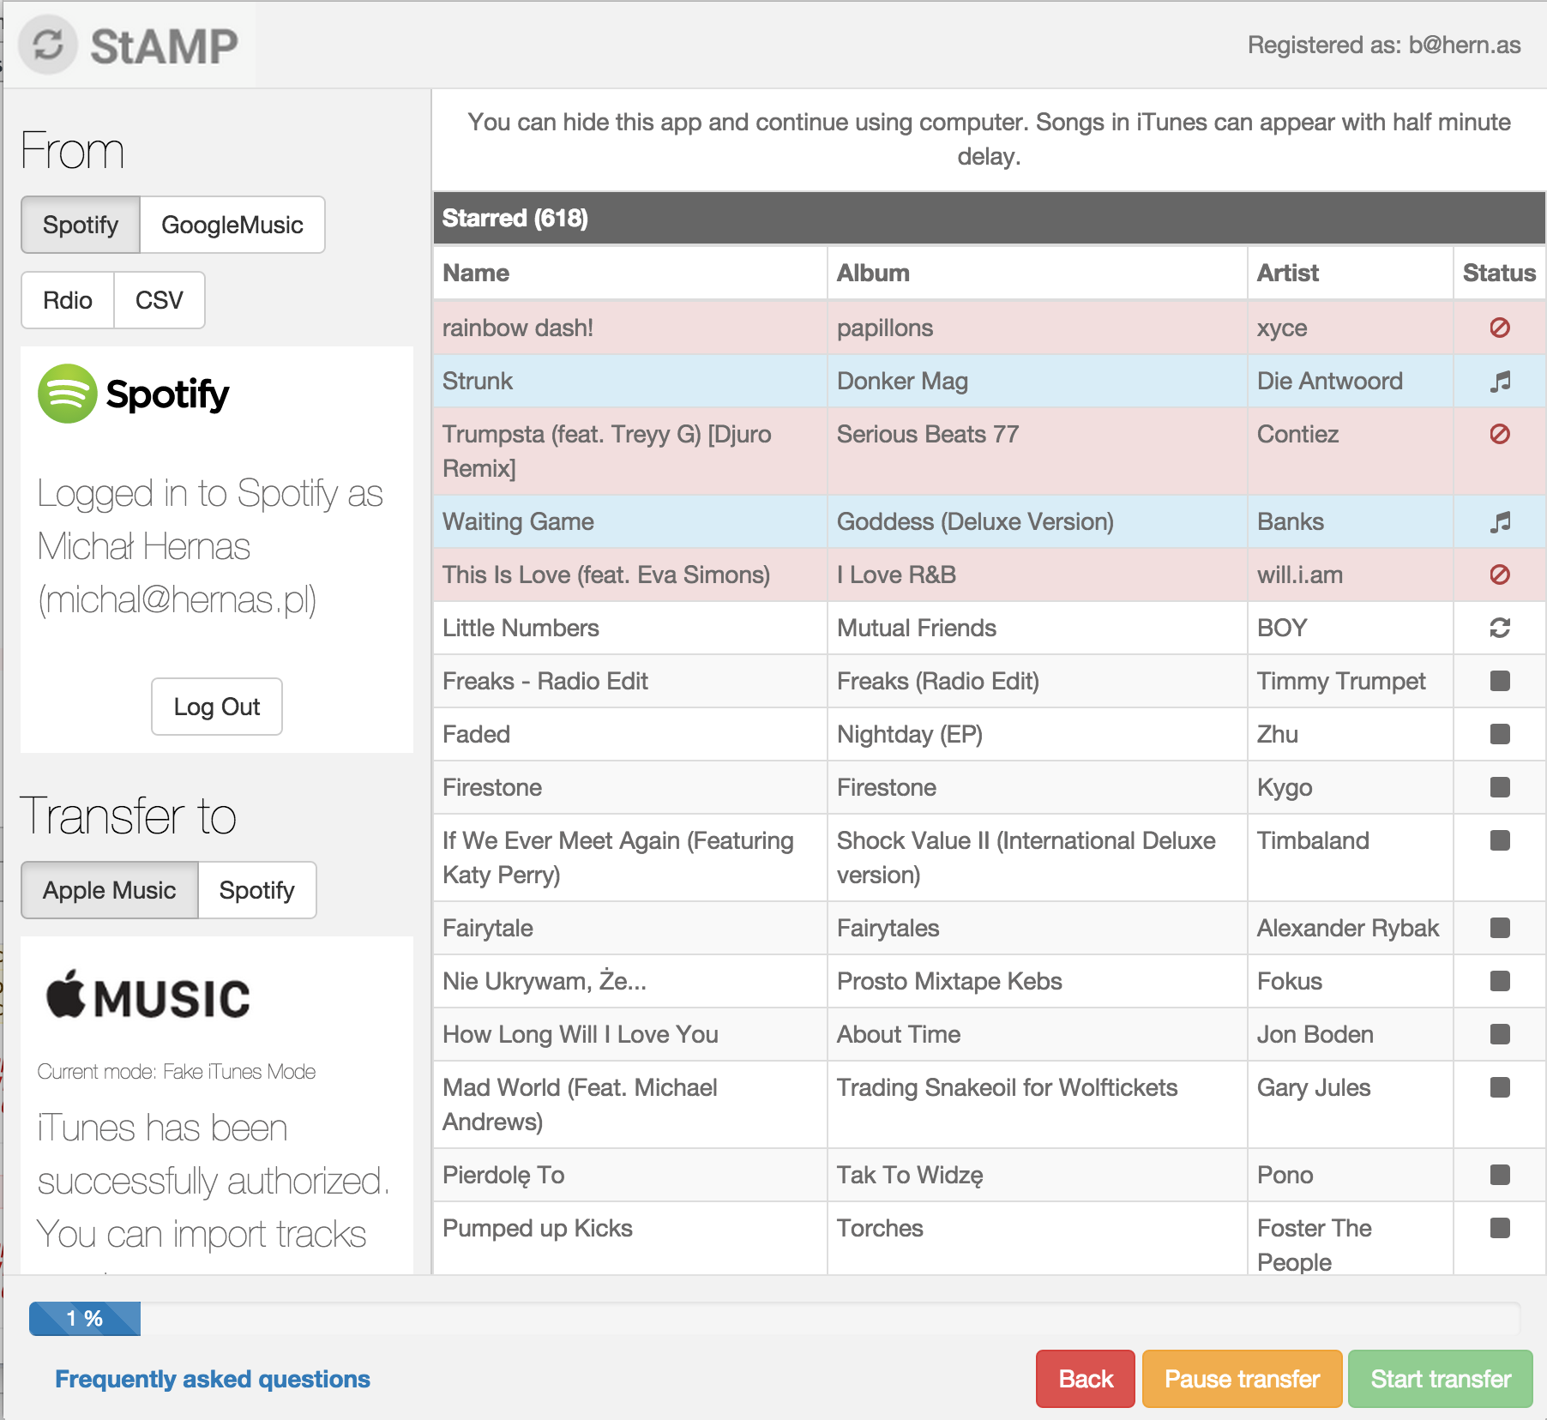
Task: Go back with the red Back button
Action: (x=1086, y=1379)
